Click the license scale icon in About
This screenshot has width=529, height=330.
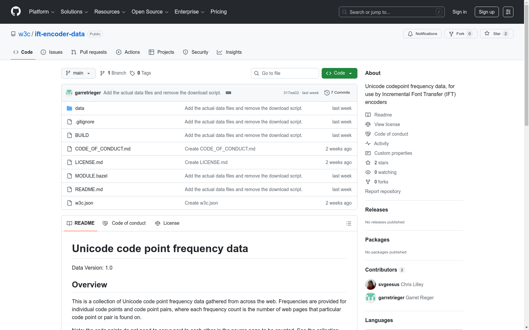[368, 124]
